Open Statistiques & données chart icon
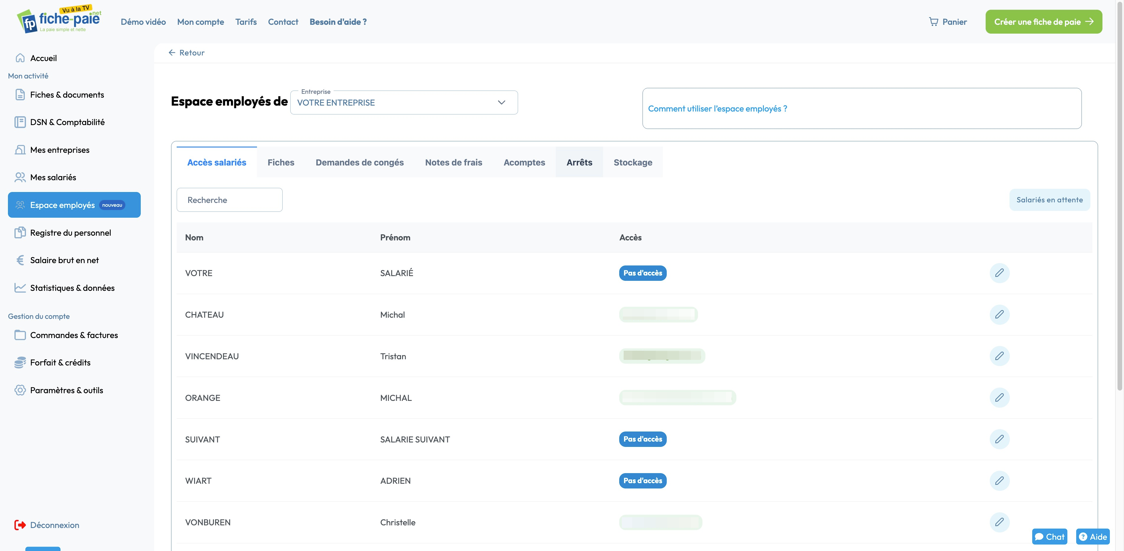The width and height of the screenshot is (1124, 551). coord(20,288)
